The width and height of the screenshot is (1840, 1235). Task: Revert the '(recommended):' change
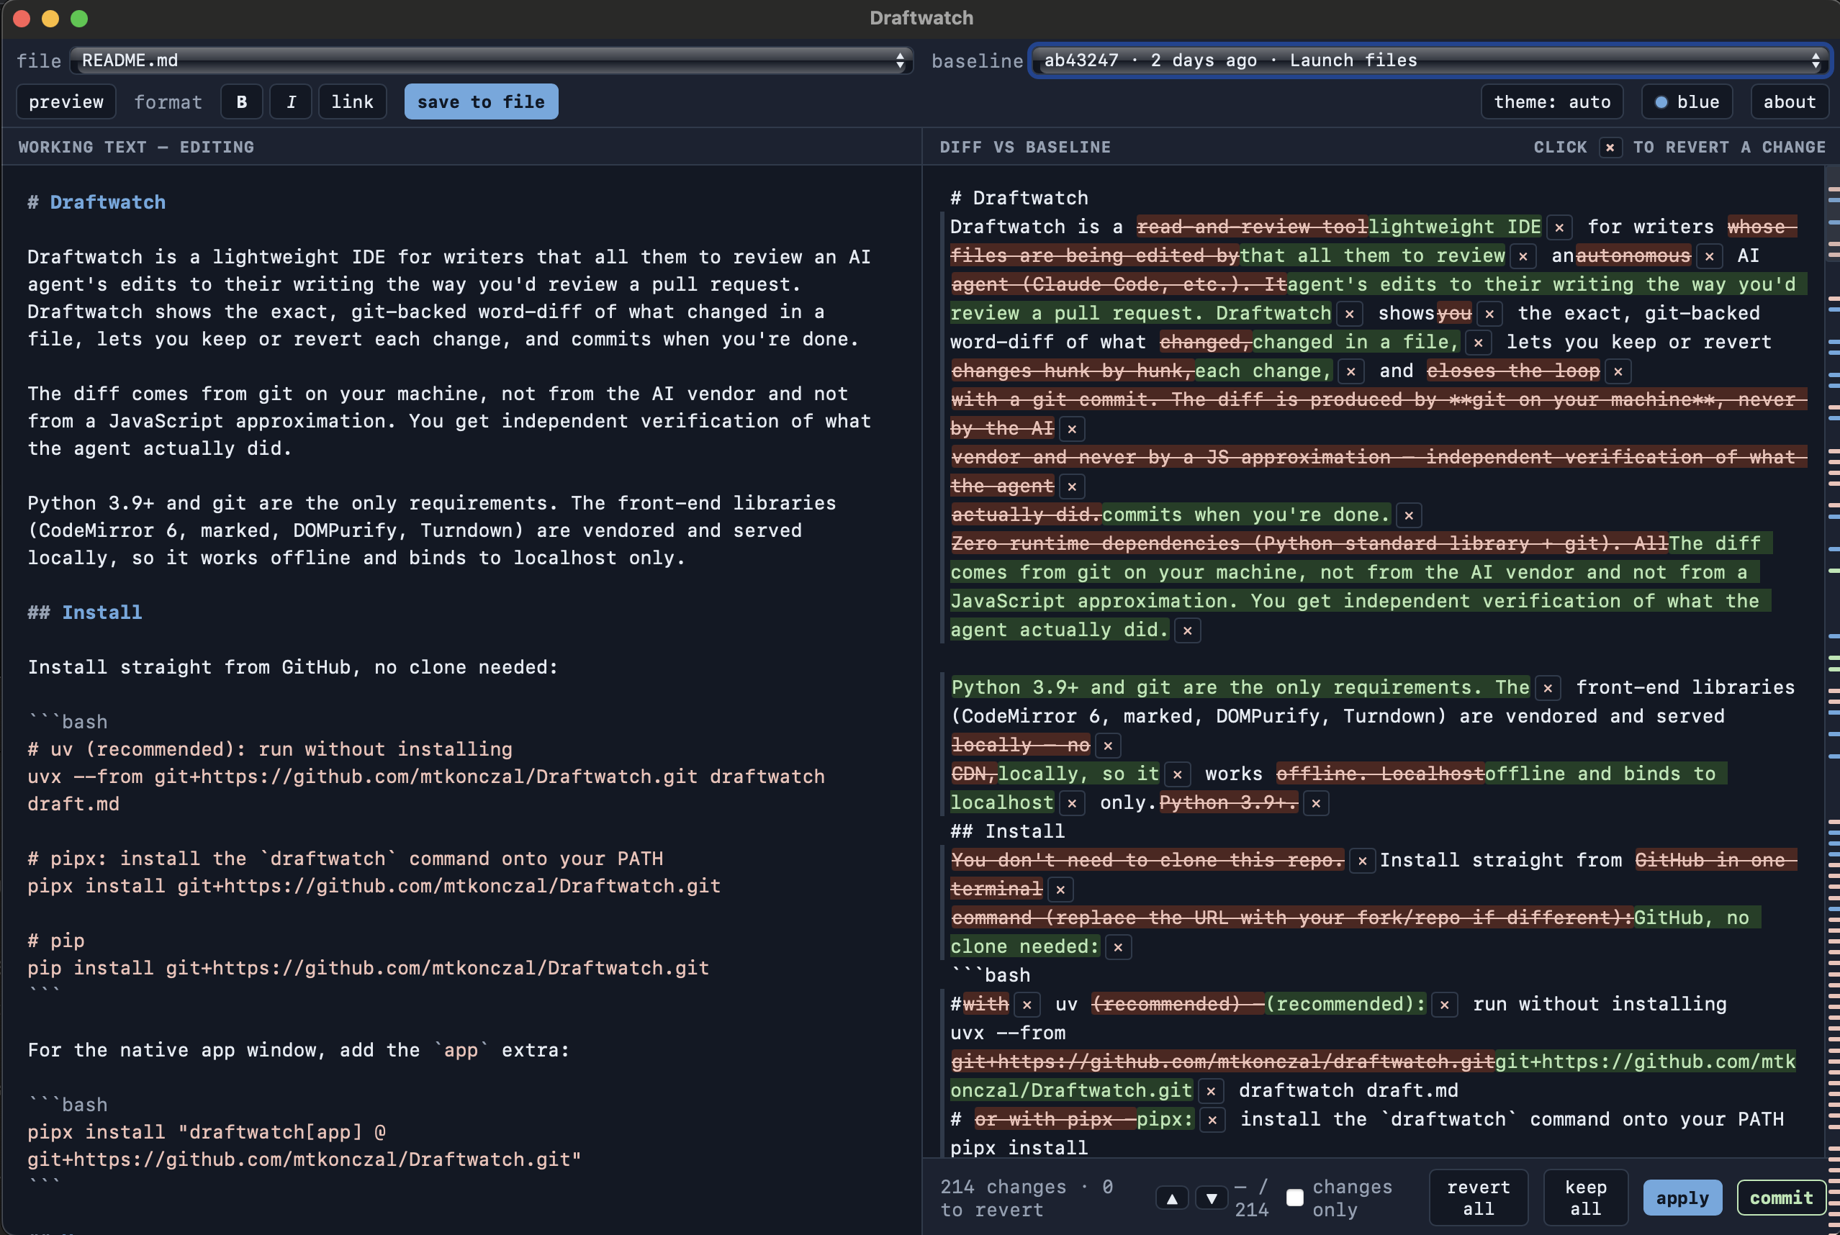click(1444, 1005)
